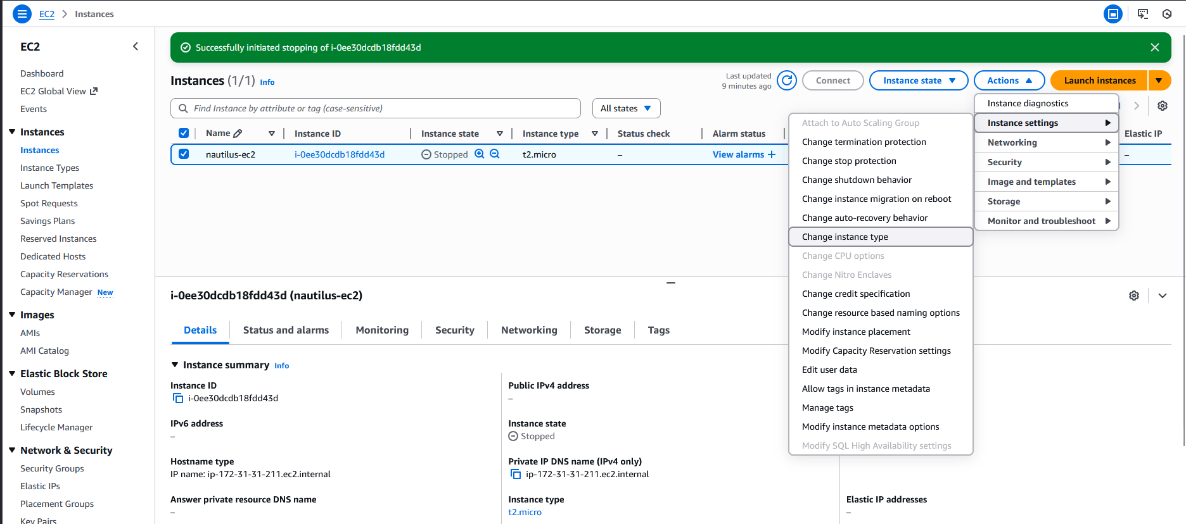Click the hexagon settings icon in top bar
Screen dimensions: 1186x524
1167,14
